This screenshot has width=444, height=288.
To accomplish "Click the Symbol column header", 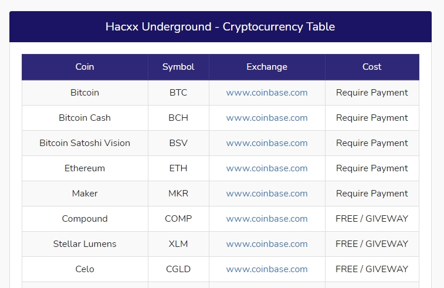I will [178, 67].
